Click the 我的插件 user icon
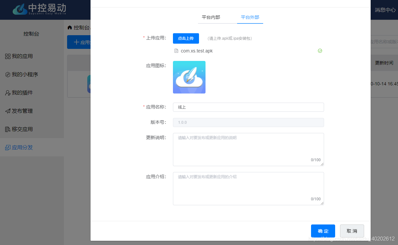 click(x=8, y=93)
